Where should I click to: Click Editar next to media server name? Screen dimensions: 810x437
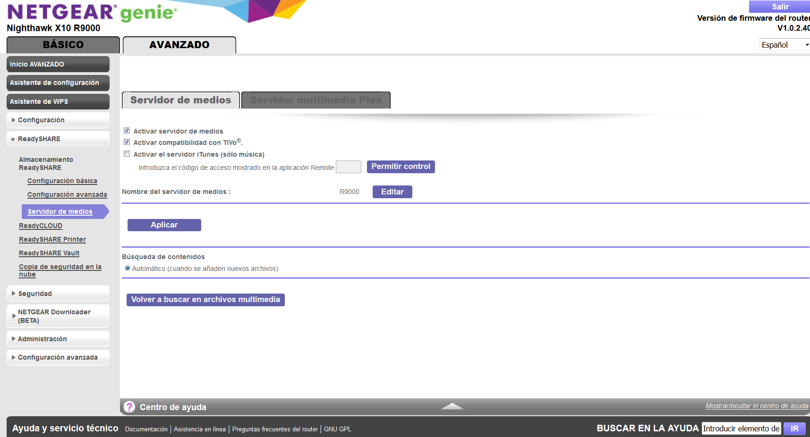click(x=392, y=192)
